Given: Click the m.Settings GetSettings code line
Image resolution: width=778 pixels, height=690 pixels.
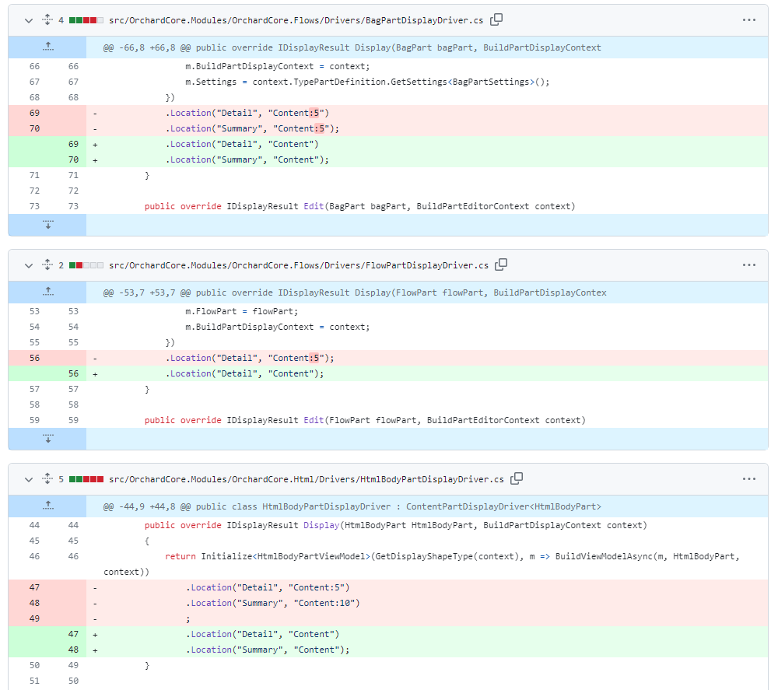Looking at the screenshot, I should [367, 82].
